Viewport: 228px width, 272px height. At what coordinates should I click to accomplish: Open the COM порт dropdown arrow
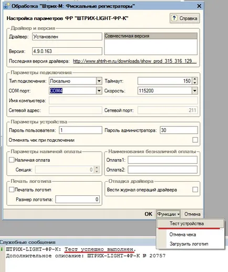99,91
